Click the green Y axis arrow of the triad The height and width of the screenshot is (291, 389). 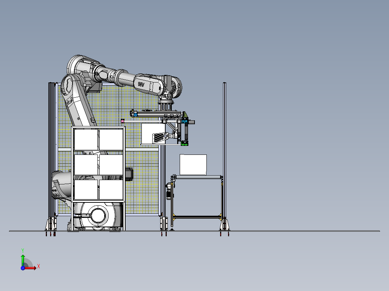click(23, 260)
